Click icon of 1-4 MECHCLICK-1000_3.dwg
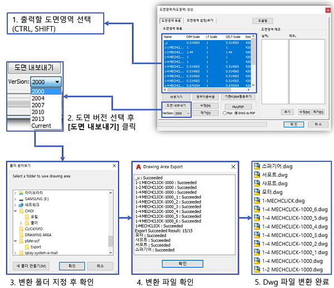Image resolution: width=334 pixels, height=288 pixels. click(x=257, y=235)
